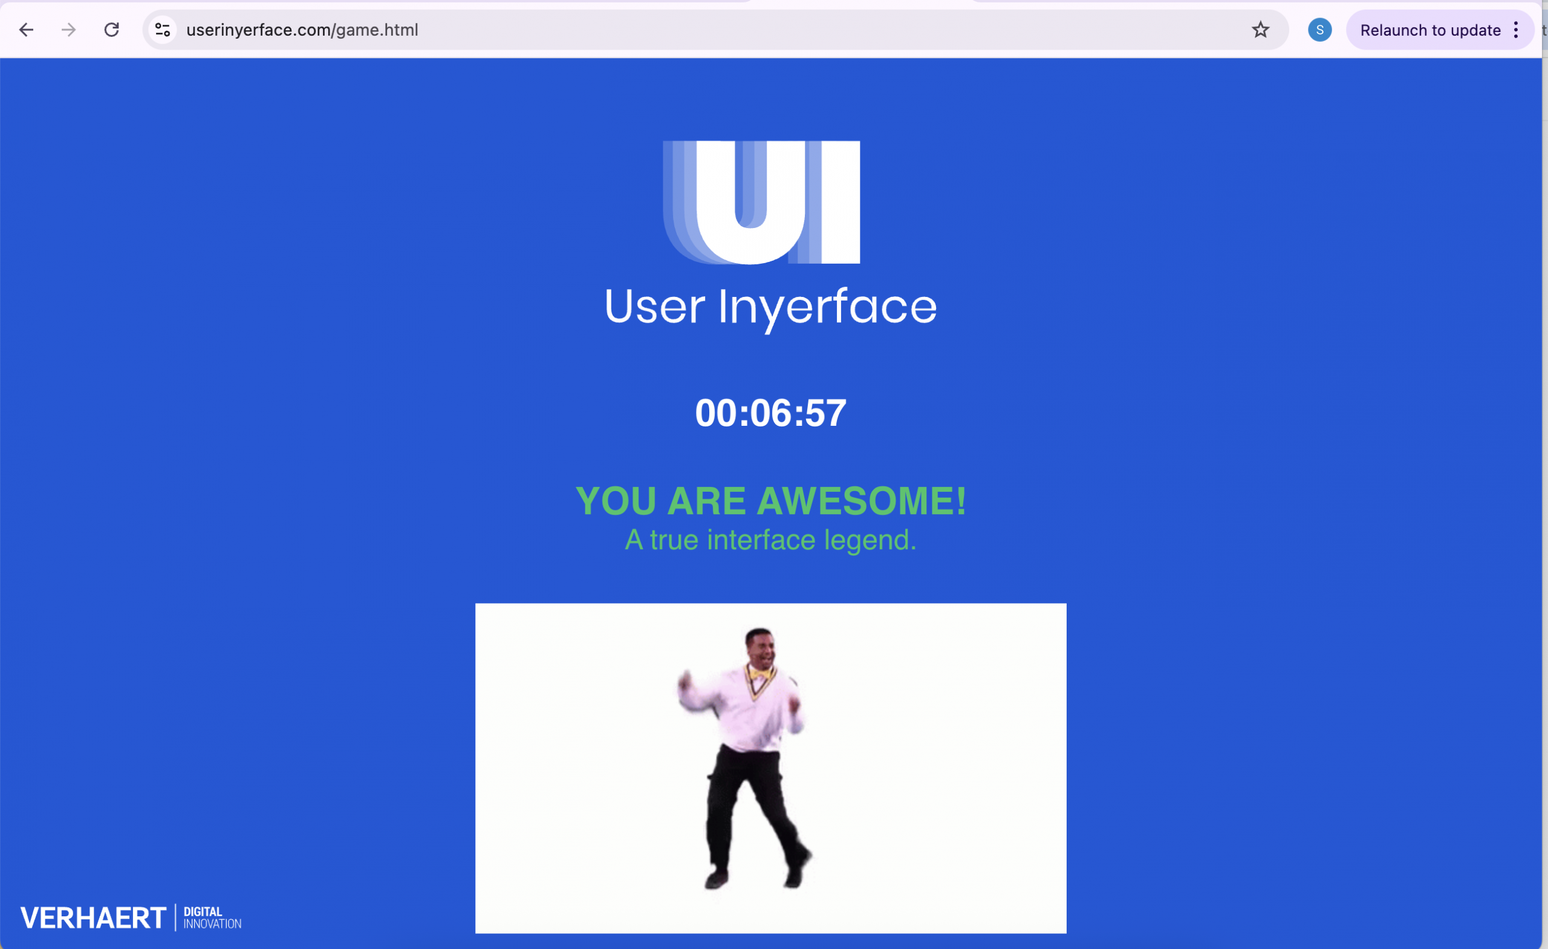This screenshot has height=949, width=1548.
Task: Reload the current page
Action: point(112,30)
